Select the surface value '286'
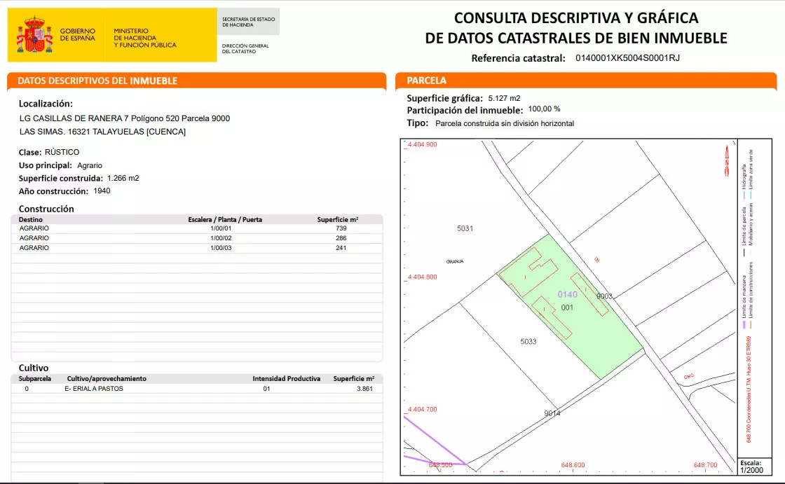Viewport: 785px width, 484px height. coord(341,238)
